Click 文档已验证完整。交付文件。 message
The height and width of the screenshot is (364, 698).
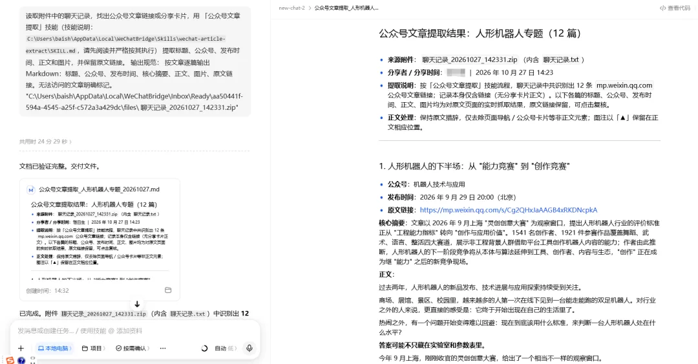tap(59, 166)
